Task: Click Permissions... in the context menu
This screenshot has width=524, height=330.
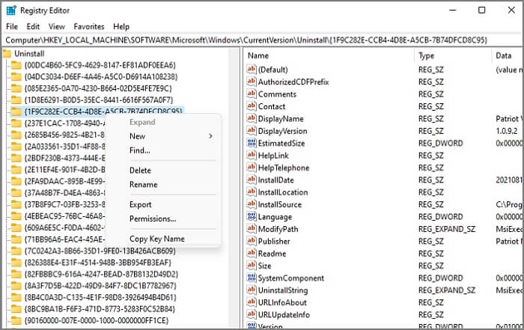Action: [x=153, y=219]
